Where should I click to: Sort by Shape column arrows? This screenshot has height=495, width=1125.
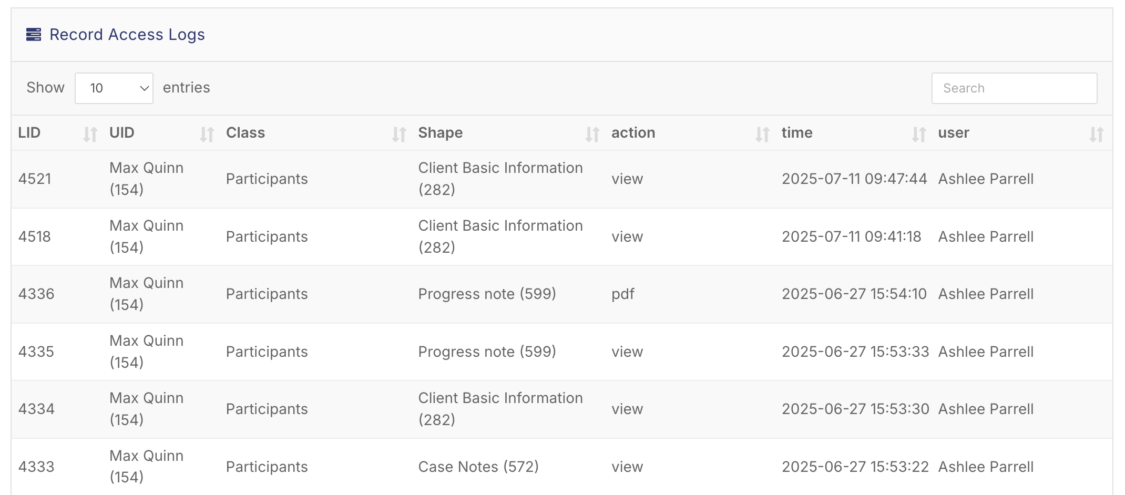tap(592, 135)
